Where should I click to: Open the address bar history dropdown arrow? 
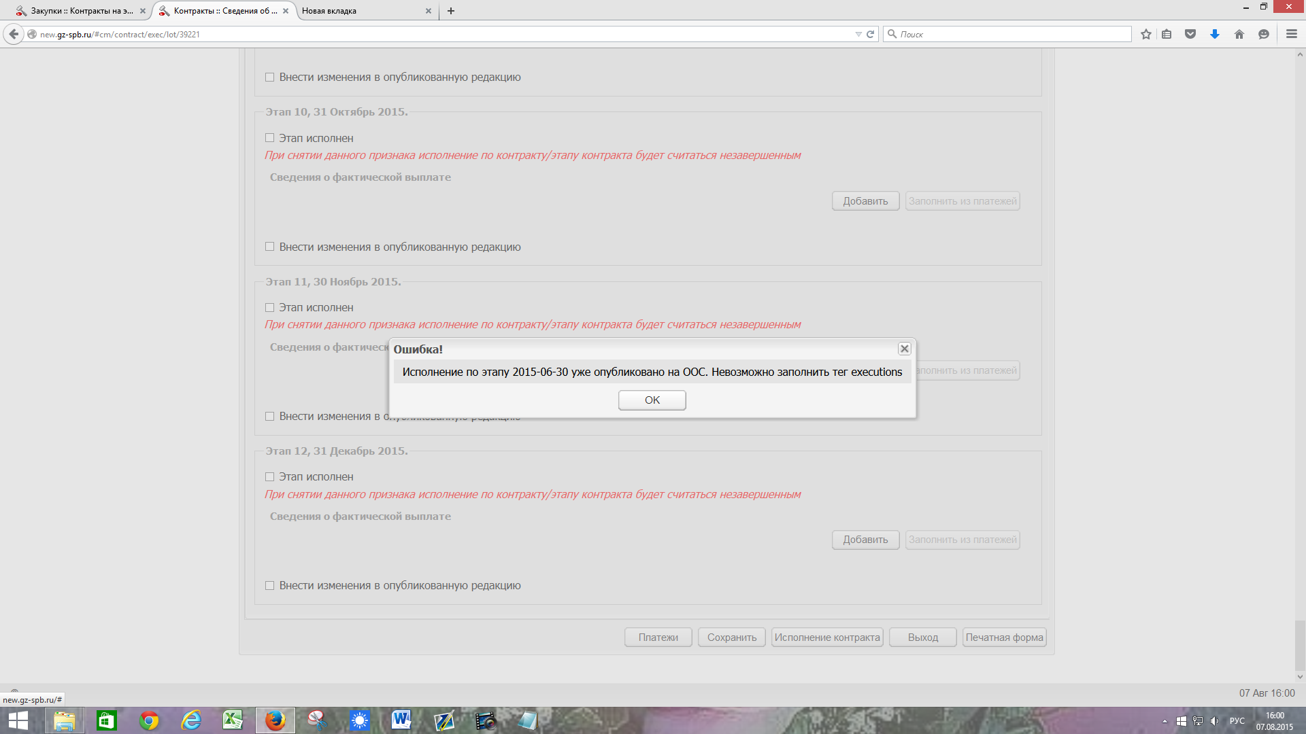click(x=858, y=34)
